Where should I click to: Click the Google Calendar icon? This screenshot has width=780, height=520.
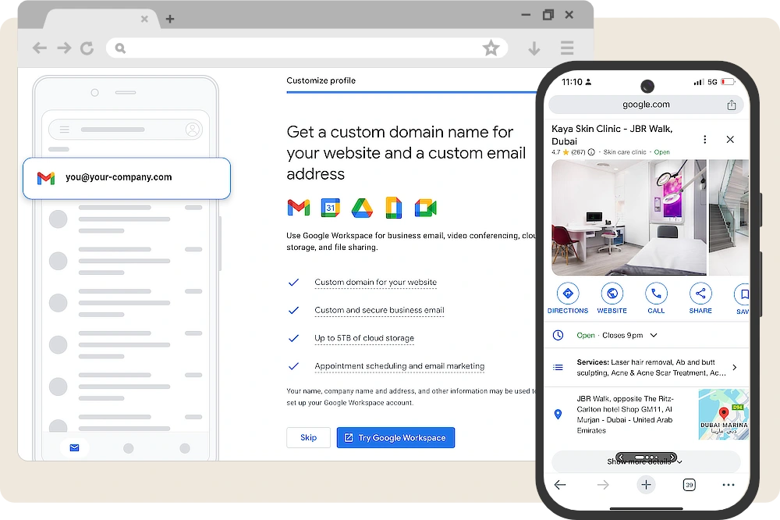click(330, 208)
